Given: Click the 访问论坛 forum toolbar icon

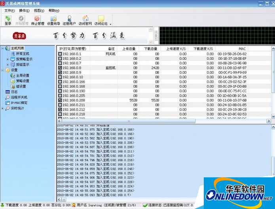Looking at the screenshot, I should click(x=101, y=19).
